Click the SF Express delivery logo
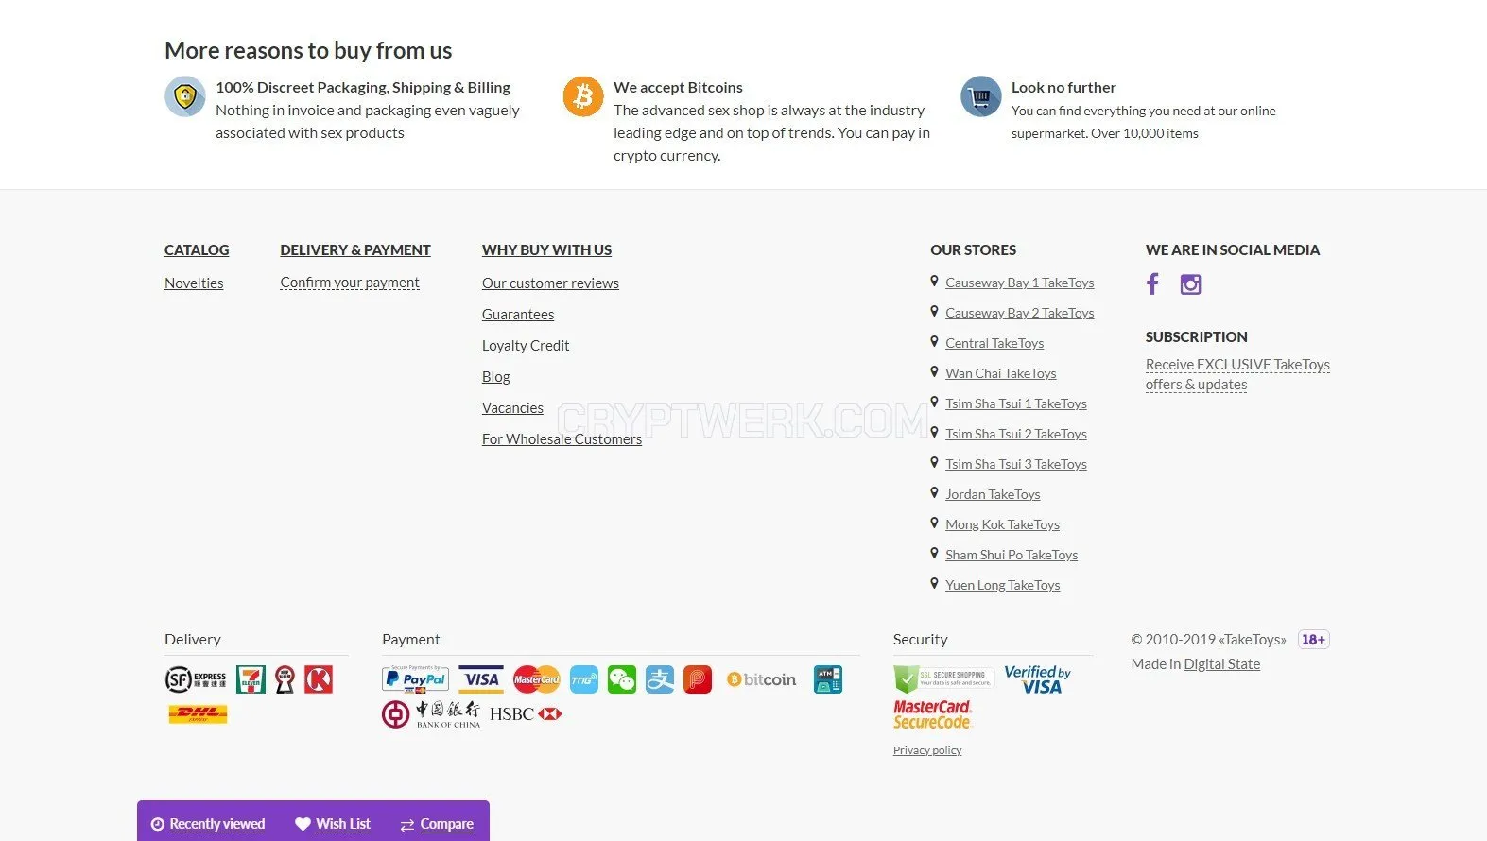This screenshot has height=841, width=1487. click(196, 679)
